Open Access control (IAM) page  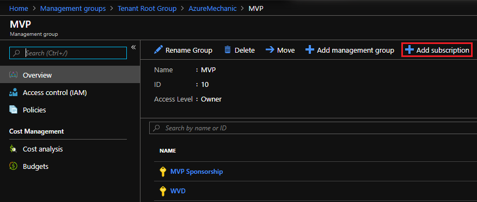(x=70, y=92)
